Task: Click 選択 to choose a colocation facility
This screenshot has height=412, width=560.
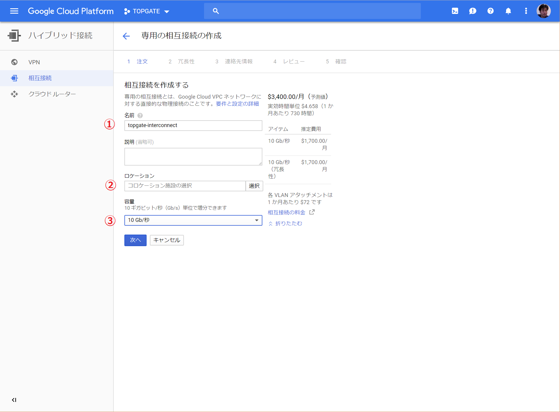Action: [x=254, y=186]
